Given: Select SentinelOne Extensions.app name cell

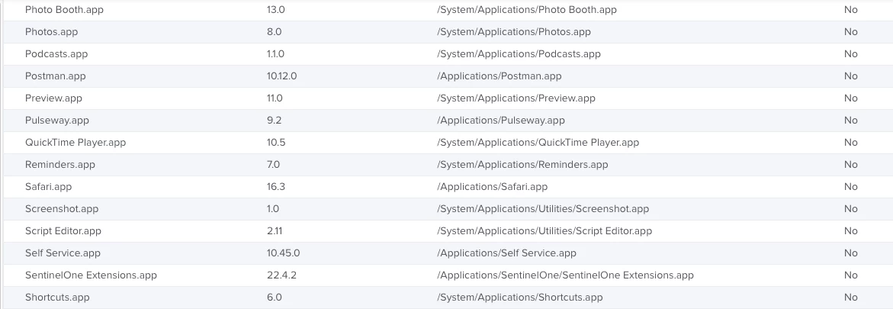Looking at the screenshot, I should point(91,275).
